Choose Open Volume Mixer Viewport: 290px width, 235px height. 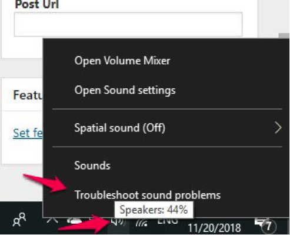pyautogui.click(x=122, y=61)
